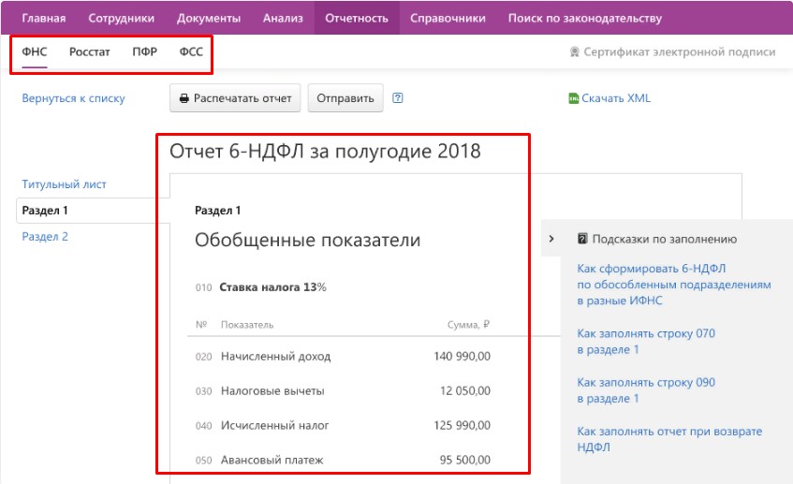This screenshot has height=484, width=793.
Task: Open hint about отчет при возврате НДФЛ
Action: (x=669, y=439)
